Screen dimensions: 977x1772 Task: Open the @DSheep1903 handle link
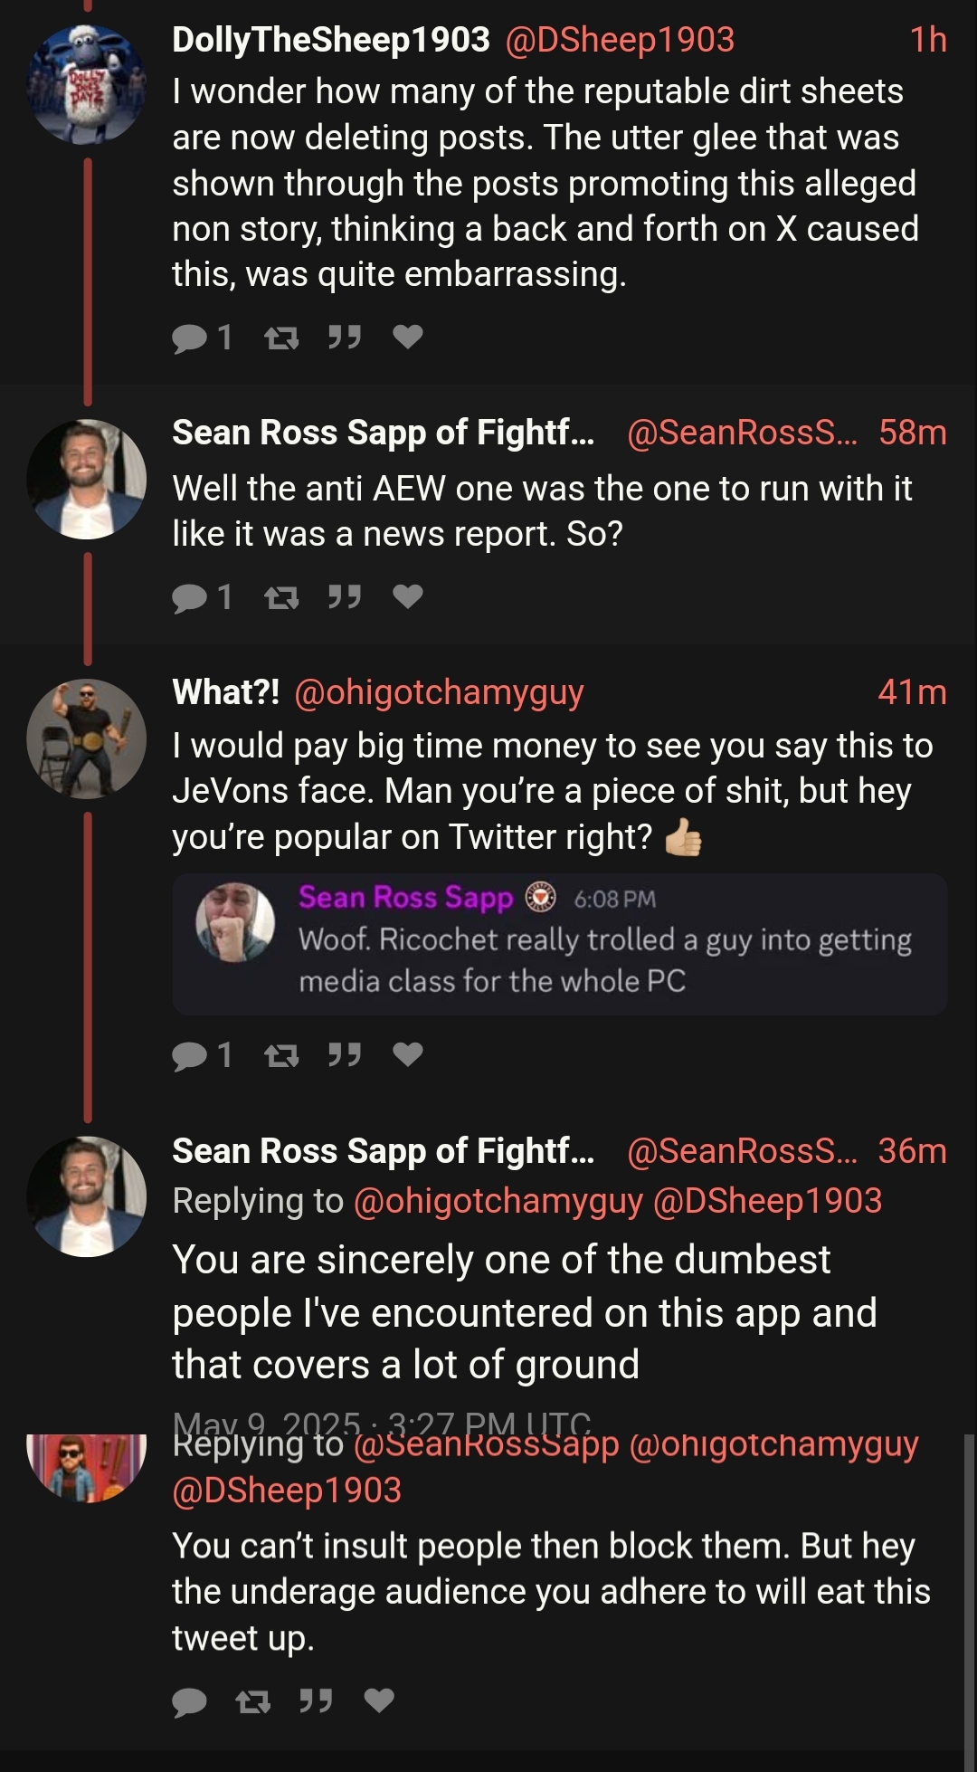tap(620, 40)
